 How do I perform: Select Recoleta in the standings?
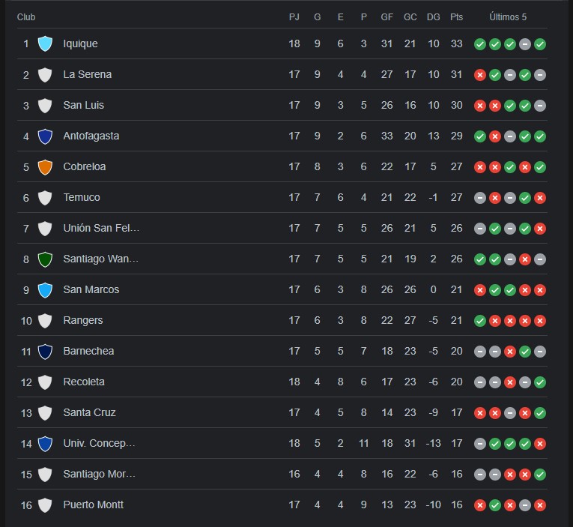point(84,382)
